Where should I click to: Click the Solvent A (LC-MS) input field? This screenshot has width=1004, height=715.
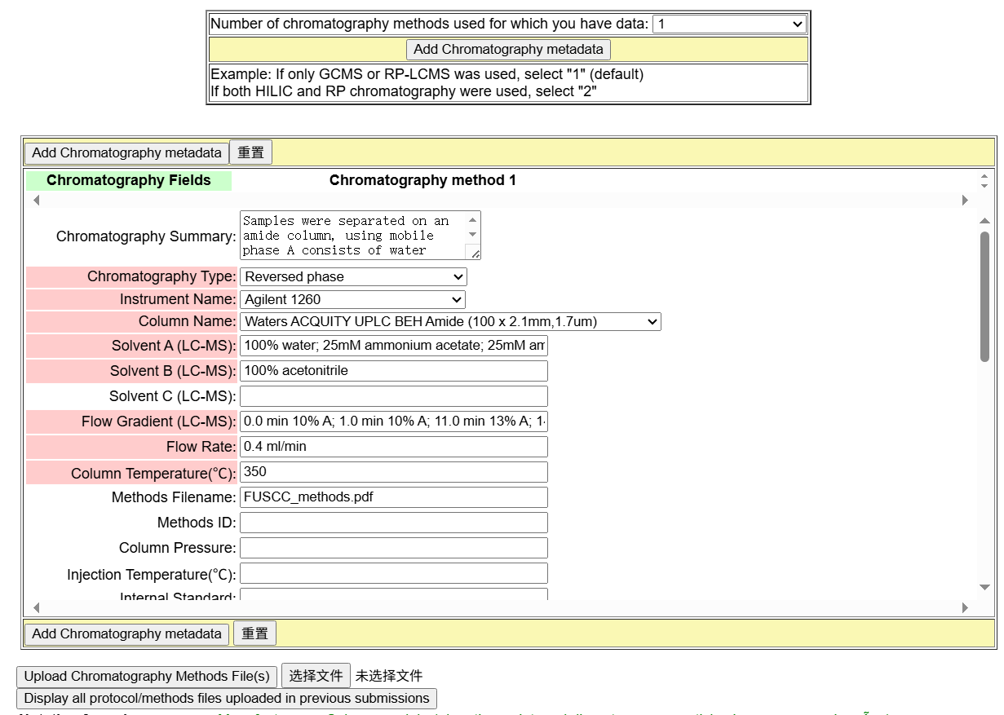point(393,346)
